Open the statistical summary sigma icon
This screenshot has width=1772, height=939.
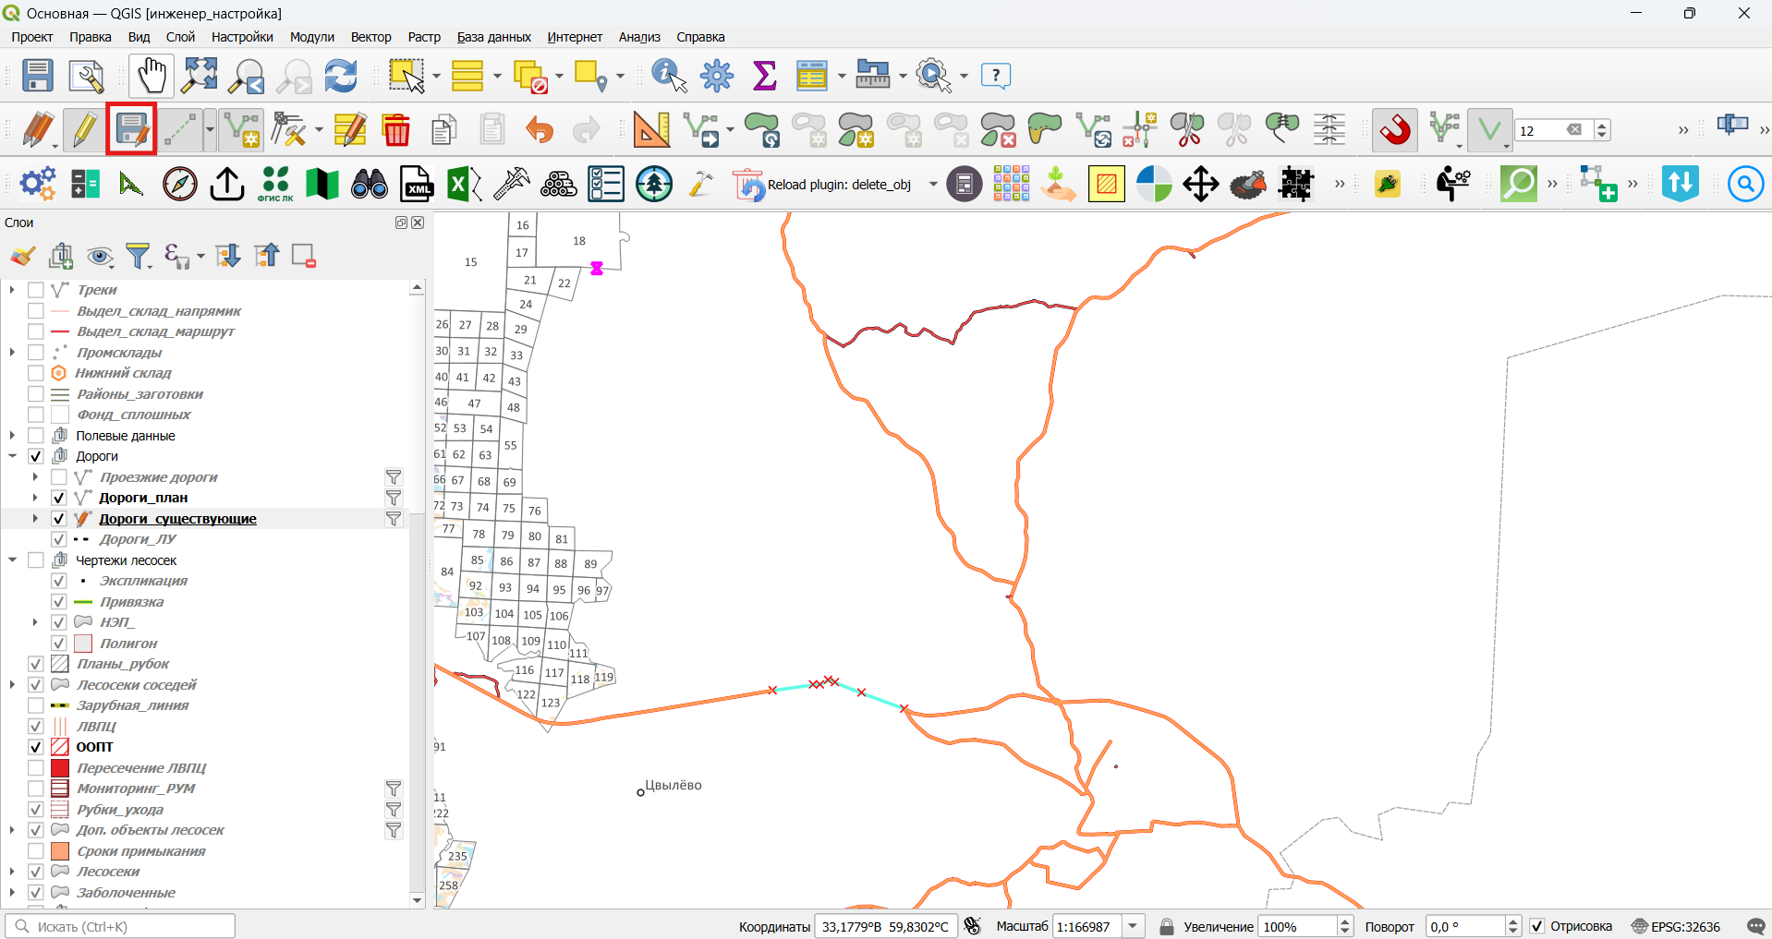(764, 76)
